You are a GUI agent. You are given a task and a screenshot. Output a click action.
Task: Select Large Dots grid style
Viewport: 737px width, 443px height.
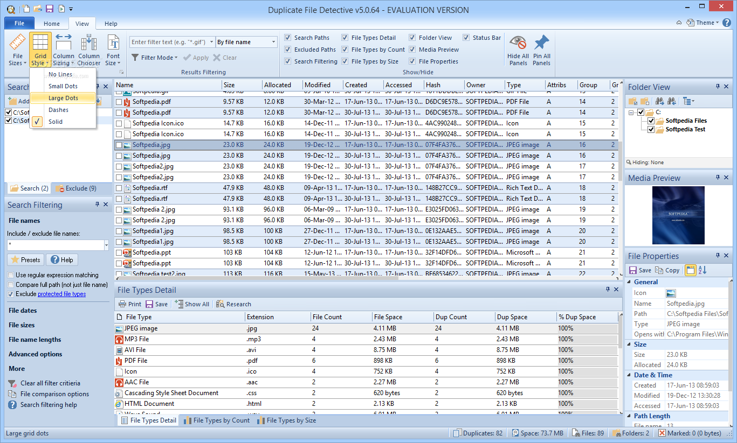63,98
